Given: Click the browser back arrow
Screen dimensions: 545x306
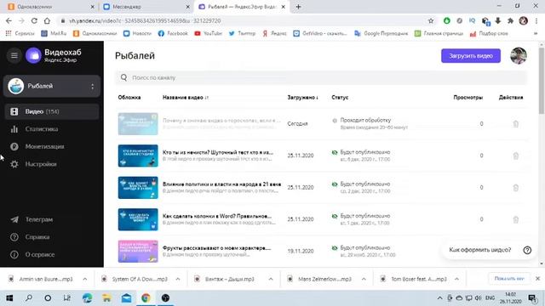Looking at the screenshot, I should [9, 20].
